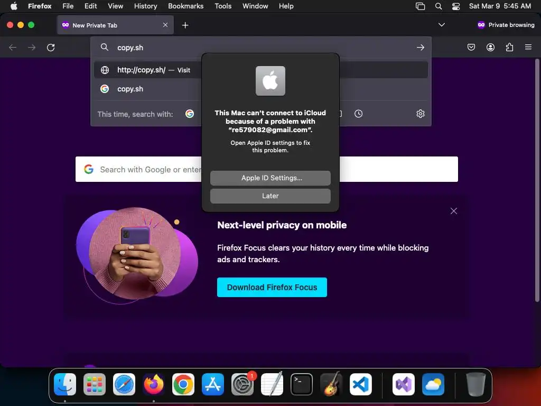This screenshot has width=541, height=406.
Task: Open the cloud weather app in Dock
Action: 433,384
